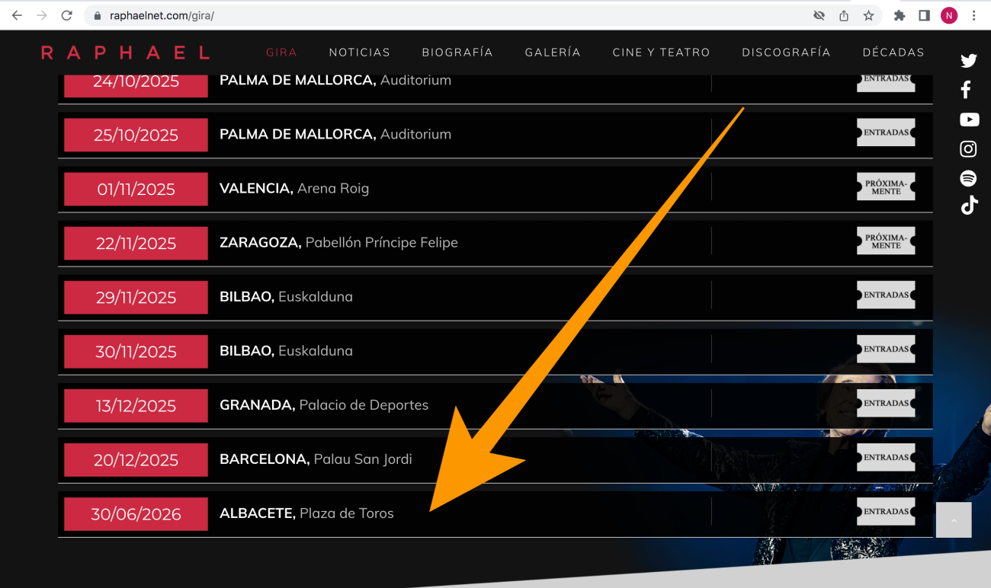Screen dimensions: 991x588
Task: Open the Instagram icon in sidebar
Action: (x=968, y=149)
